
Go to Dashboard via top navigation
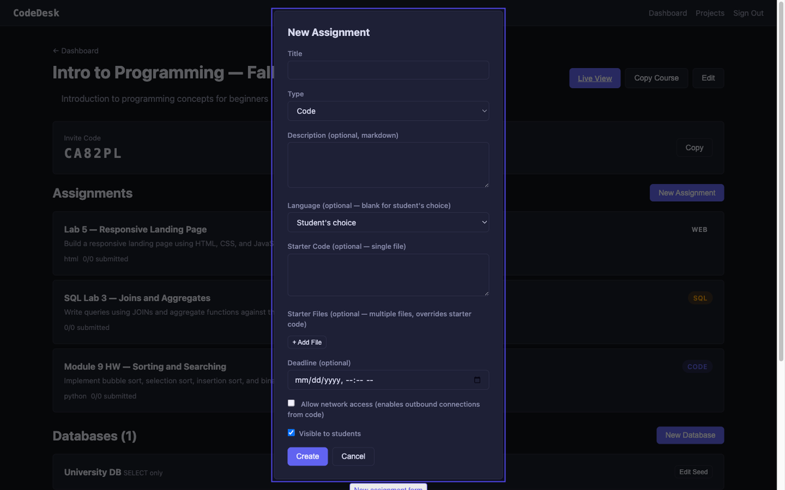pos(667,12)
